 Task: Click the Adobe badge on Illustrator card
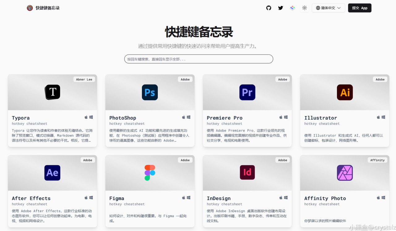point(380,79)
